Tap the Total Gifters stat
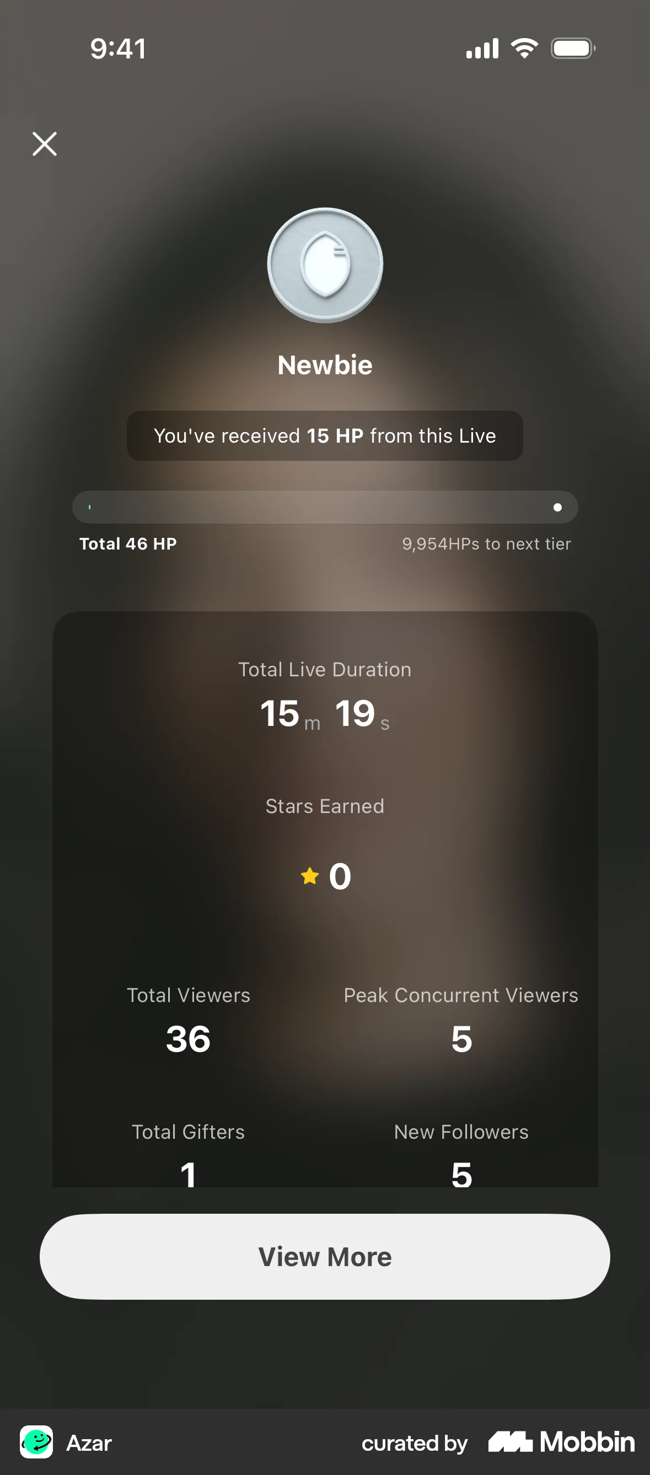The width and height of the screenshot is (650, 1475). click(189, 1151)
